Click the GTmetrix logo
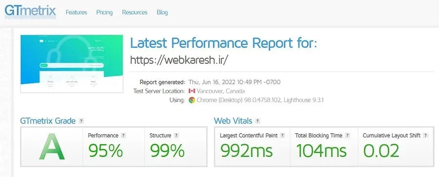The image size is (439, 177). coord(30,12)
